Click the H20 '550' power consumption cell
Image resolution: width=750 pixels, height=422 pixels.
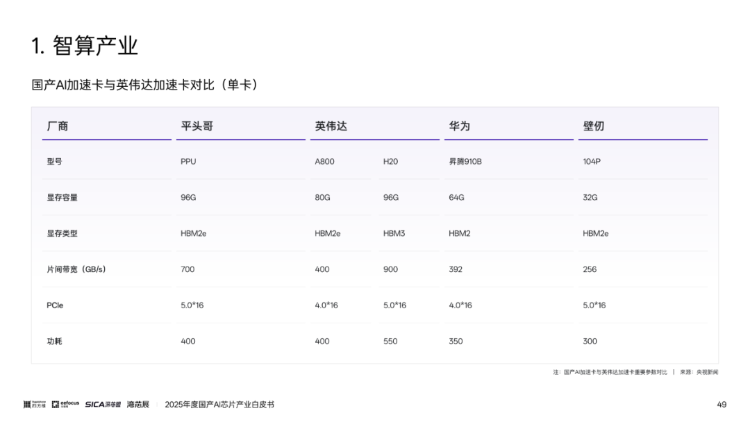point(390,341)
